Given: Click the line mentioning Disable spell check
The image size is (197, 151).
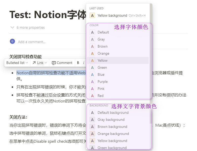Looking at the screenshot, I should click(48, 141).
